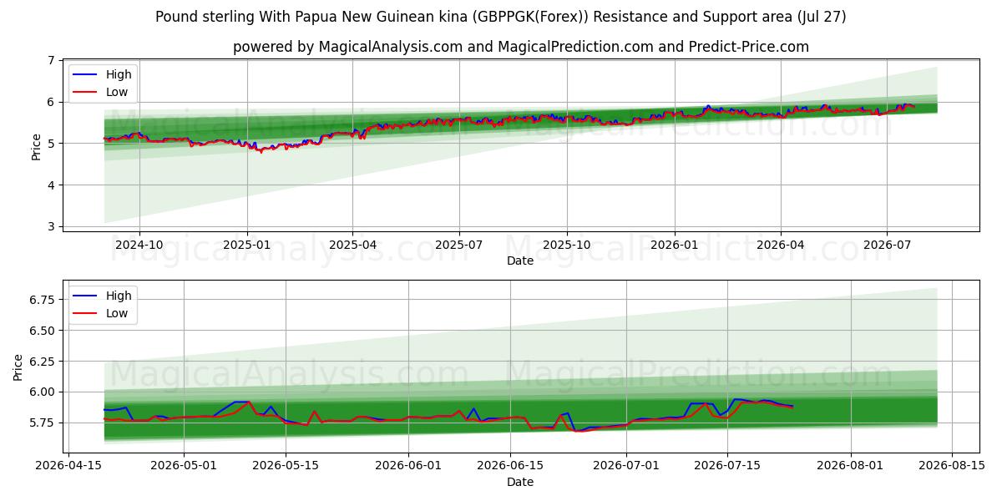Image resolution: width=1002 pixels, height=501 pixels.
Task: Click the price tick 6.25 on bottom chart
Action: [x=43, y=362]
